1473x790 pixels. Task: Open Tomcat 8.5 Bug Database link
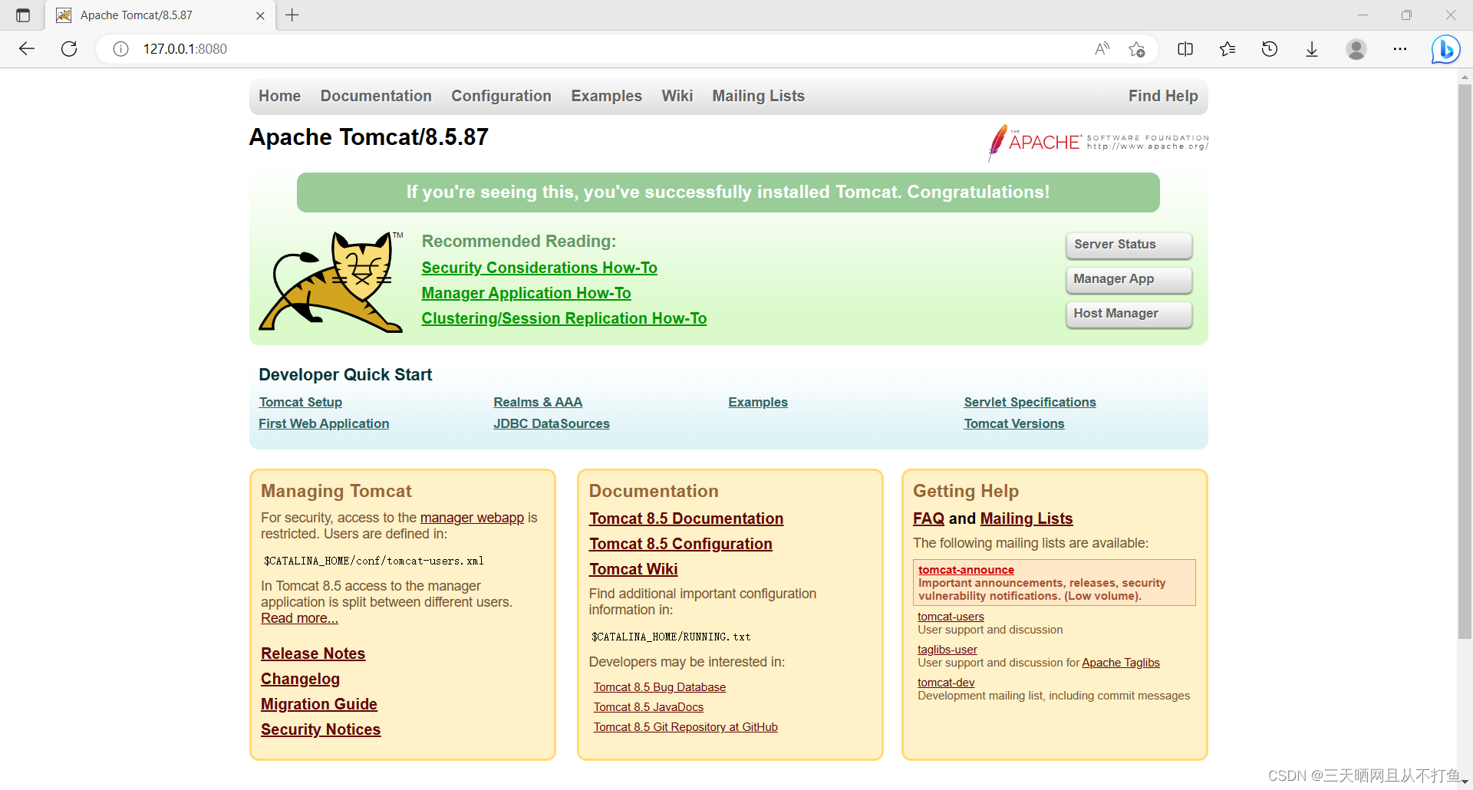click(x=660, y=687)
